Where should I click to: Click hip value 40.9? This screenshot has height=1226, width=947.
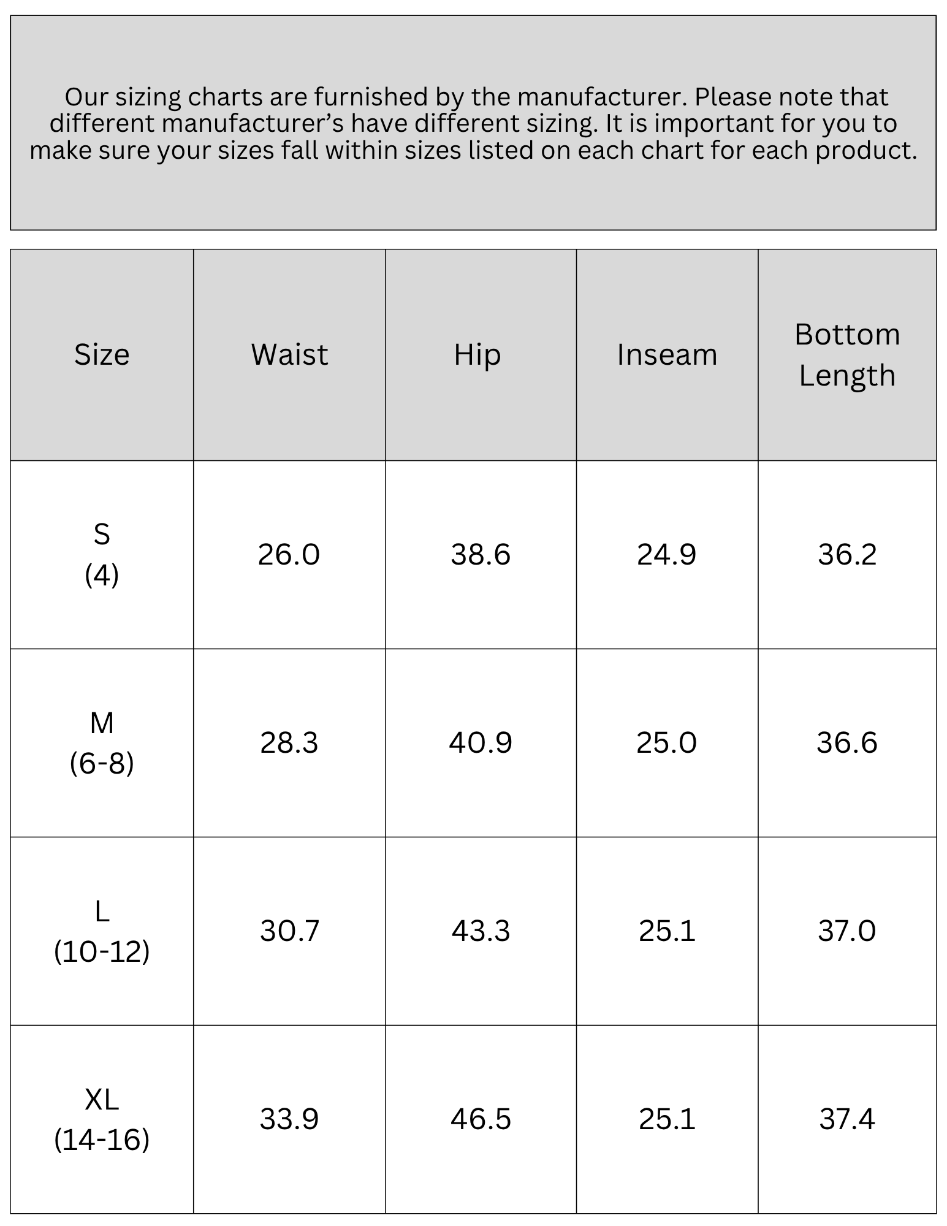point(481,742)
